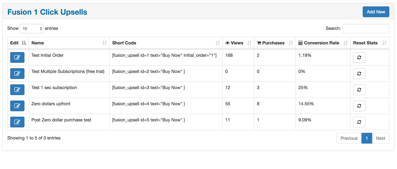Reset stats for Test Initial Order

pos(359,57)
